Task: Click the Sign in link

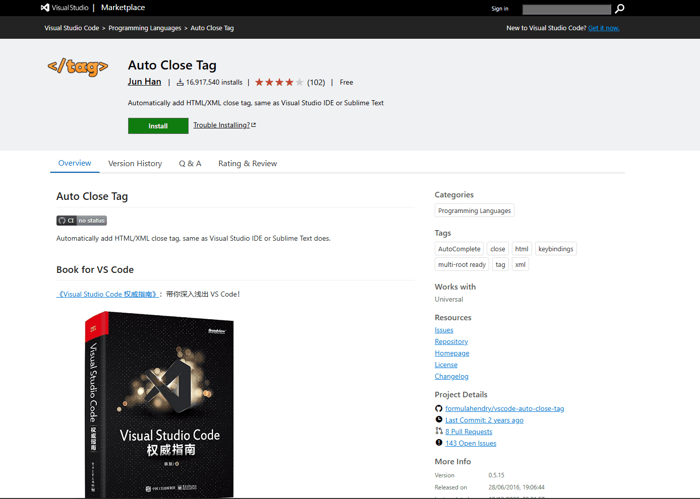Action: point(500,9)
